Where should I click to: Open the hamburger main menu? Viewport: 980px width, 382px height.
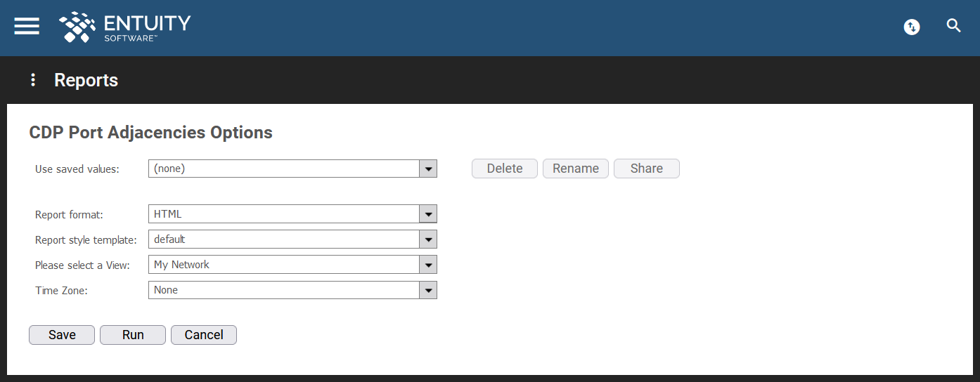click(x=27, y=26)
